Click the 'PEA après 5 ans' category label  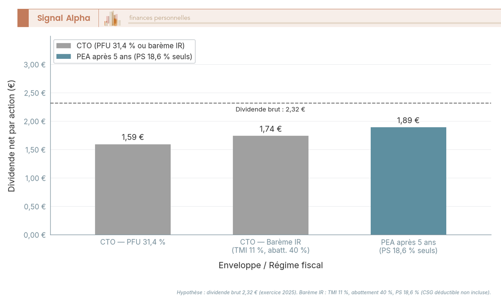click(x=408, y=242)
